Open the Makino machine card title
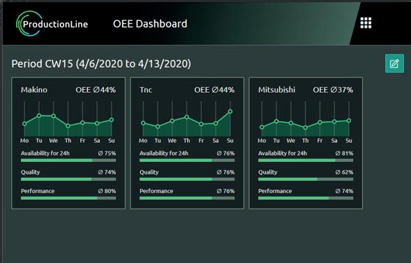 [34, 90]
